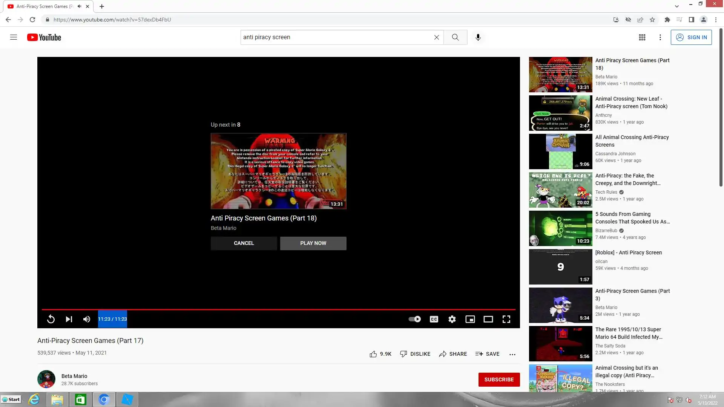Toggle the autoplay switch

click(x=415, y=319)
